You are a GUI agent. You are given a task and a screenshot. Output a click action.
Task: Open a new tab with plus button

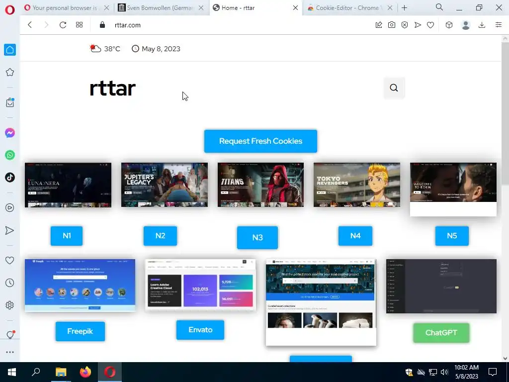click(x=404, y=8)
